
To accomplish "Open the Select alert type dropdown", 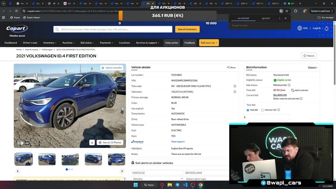I will click(x=207, y=179).
